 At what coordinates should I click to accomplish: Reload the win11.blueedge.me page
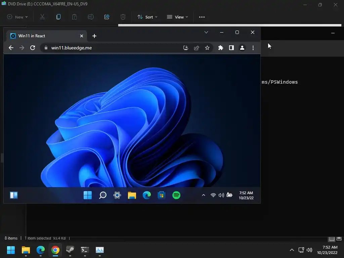[x=33, y=48]
